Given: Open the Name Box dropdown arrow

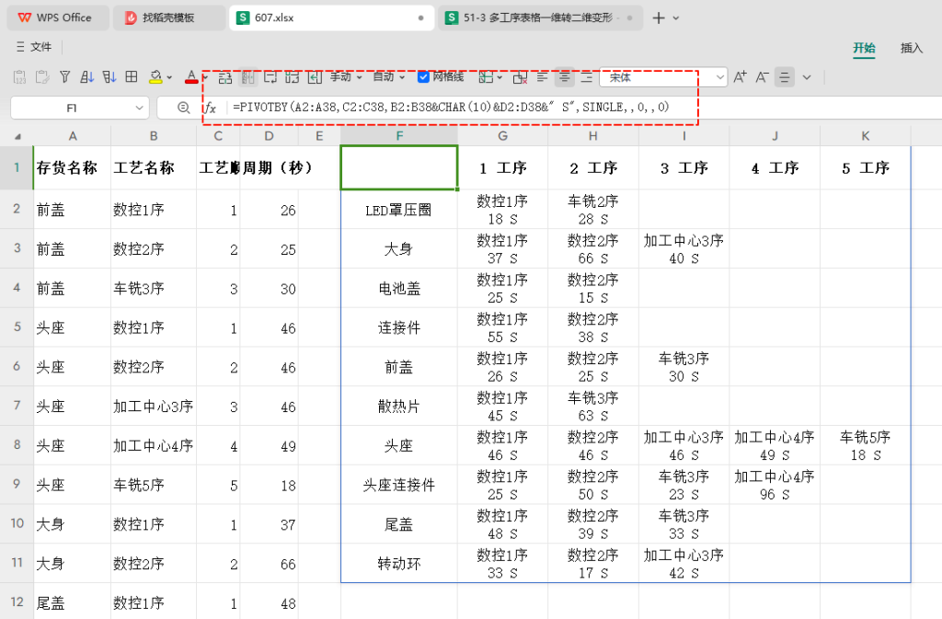Looking at the screenshot, I should [140, 108].
